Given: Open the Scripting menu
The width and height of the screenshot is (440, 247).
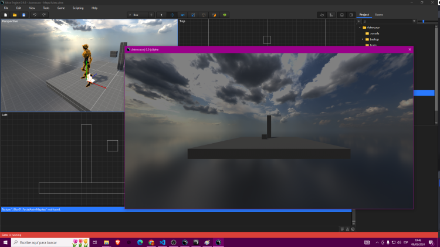Looking at the screenshot, I should 78,8.
